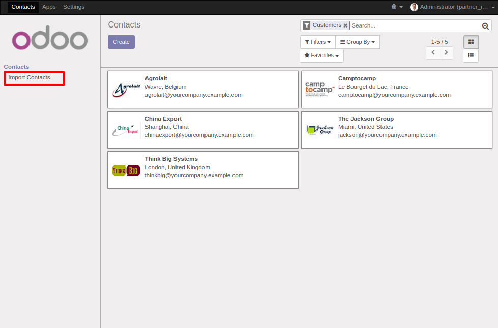Click the Import Contacts link

click(30, 78)
